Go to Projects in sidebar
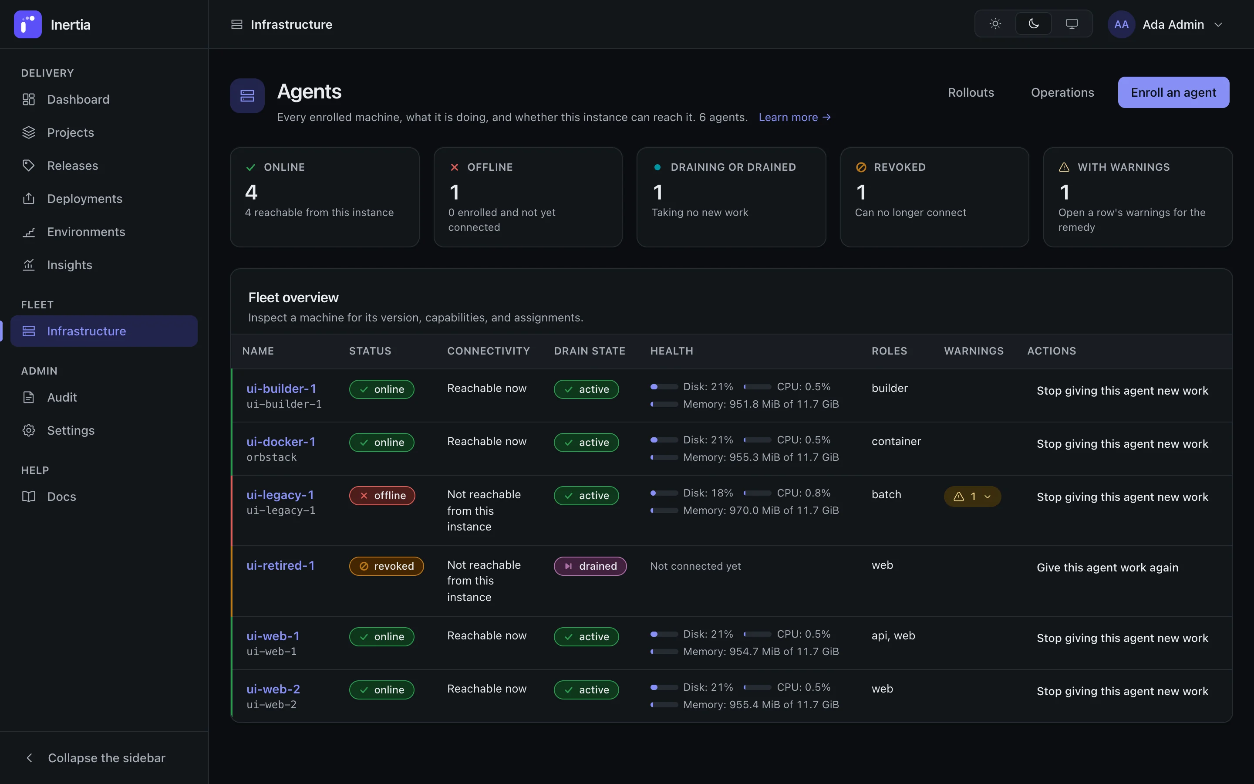The image size is (1254, 784). click(104, 132)
